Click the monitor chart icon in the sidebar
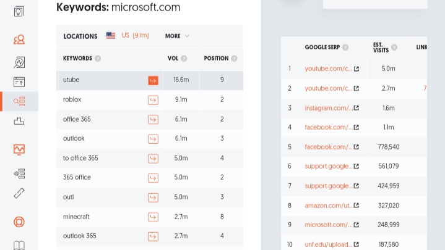 [19, 149]
